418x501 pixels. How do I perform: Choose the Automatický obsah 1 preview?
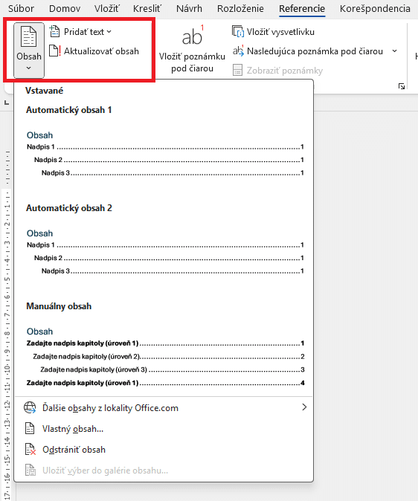[164, 155]
